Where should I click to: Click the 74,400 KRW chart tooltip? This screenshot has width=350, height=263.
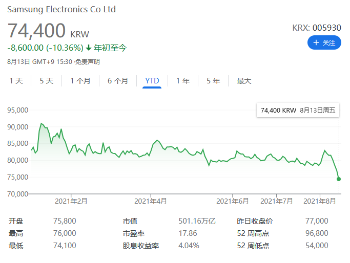click(298, 110)
